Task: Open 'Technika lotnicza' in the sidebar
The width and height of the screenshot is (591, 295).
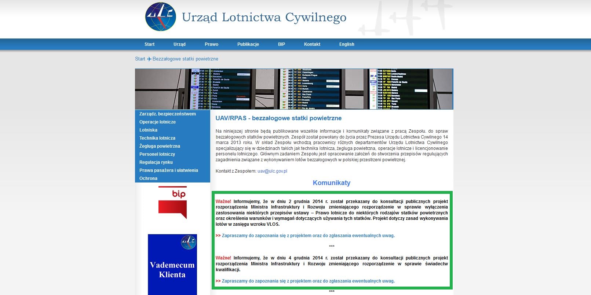Action: point(157,138)
